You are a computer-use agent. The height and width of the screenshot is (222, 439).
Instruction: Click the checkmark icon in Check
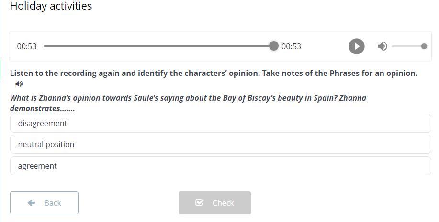tap(200, 203)
